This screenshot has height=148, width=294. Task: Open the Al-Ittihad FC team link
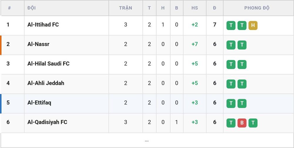pos(43,25)
